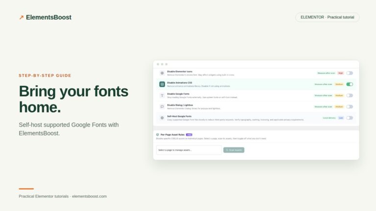This screenshot has width=376, height=211.
Task: Click the ElementsBoost brand name
Action: [48, 17]
